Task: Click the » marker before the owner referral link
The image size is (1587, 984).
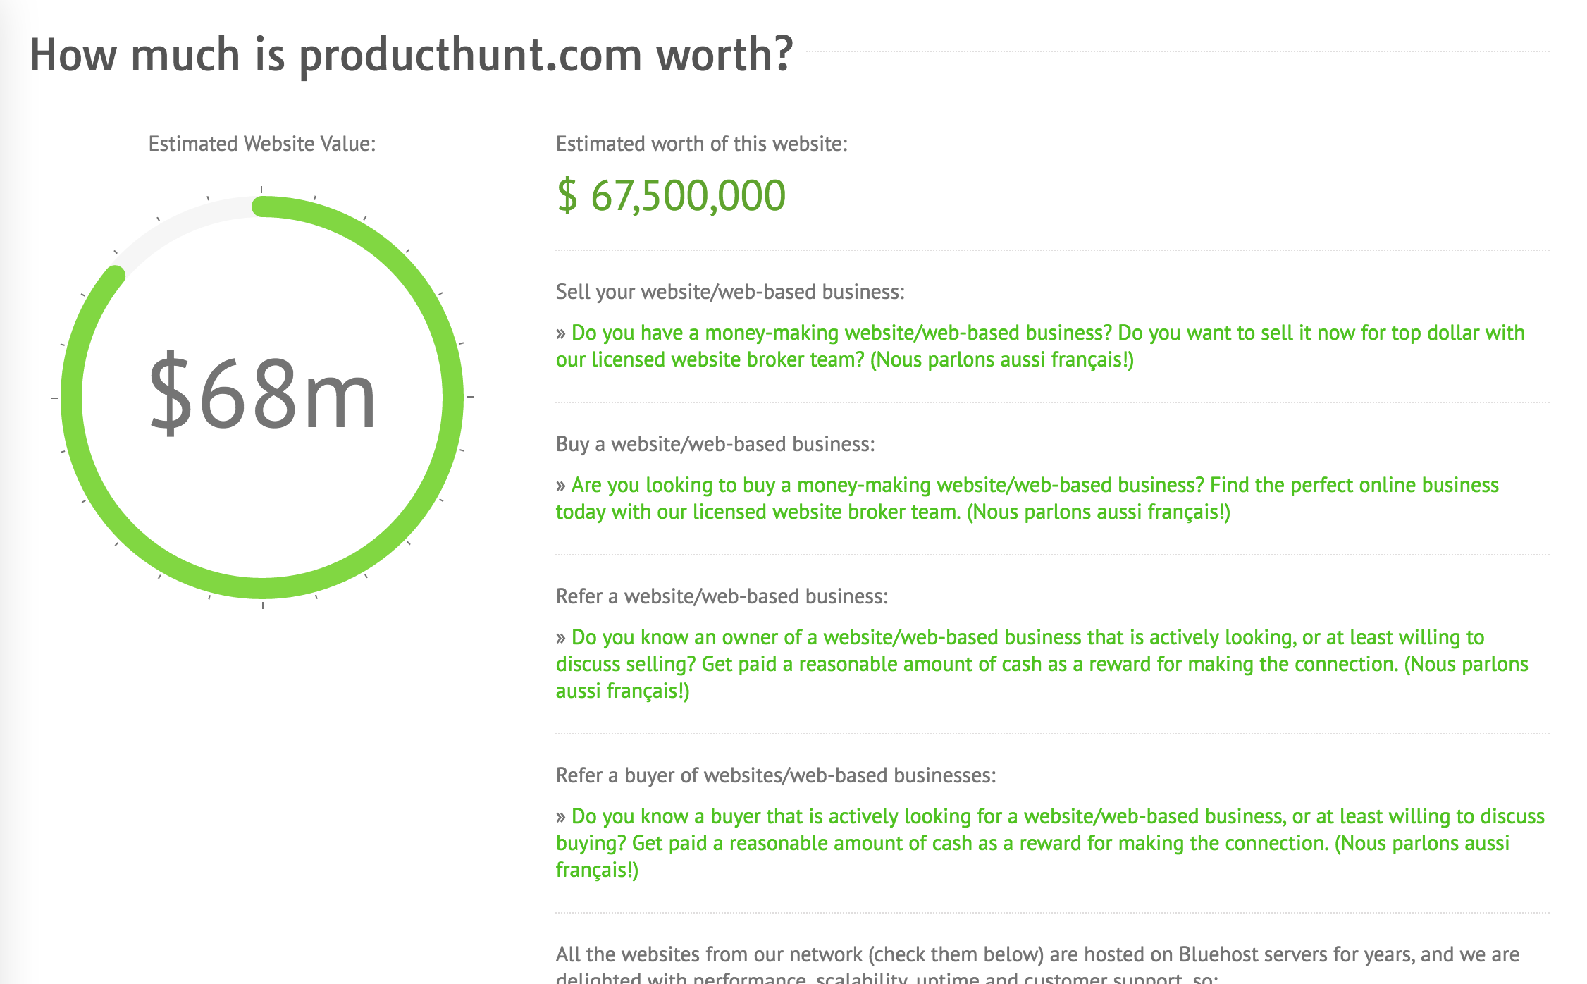Action: (561, 638)
